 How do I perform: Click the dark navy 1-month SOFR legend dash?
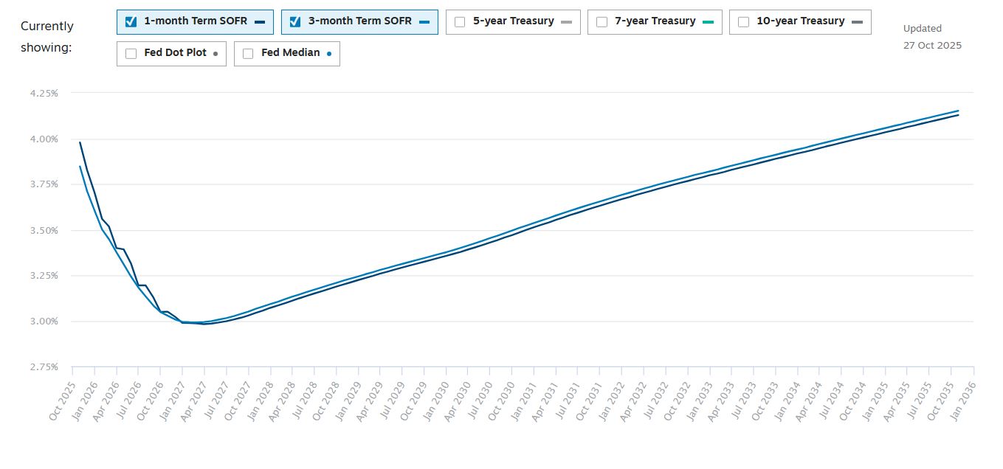260,22
